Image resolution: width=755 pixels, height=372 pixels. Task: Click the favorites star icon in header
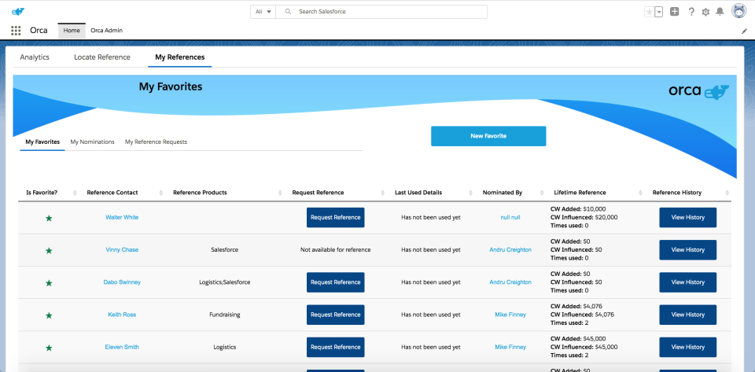point(649,12)
